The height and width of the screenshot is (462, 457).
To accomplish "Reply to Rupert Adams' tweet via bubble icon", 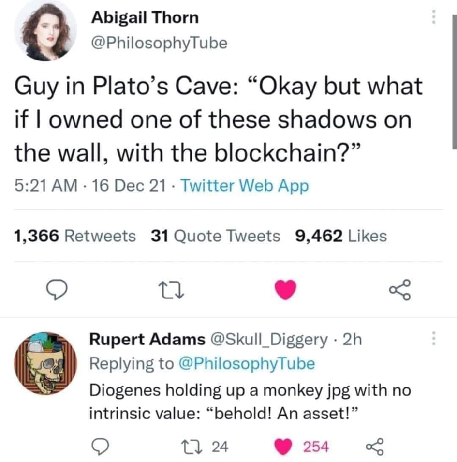I will point(100,447).
